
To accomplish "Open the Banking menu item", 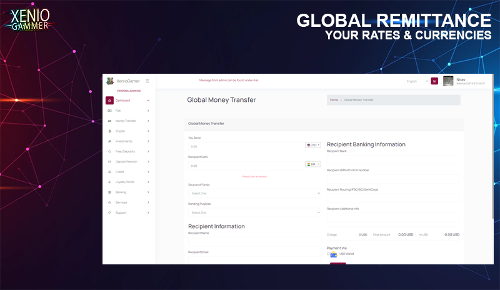I will (128, 192).
